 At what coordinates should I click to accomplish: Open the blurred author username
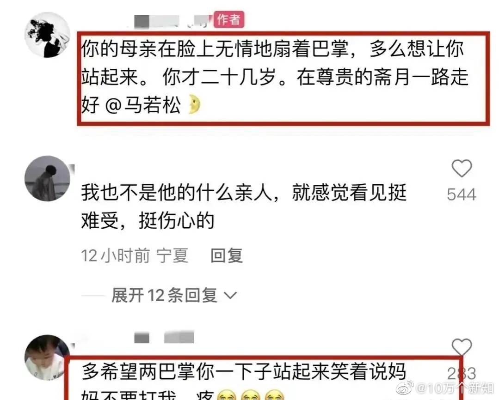tap(173, 22)
